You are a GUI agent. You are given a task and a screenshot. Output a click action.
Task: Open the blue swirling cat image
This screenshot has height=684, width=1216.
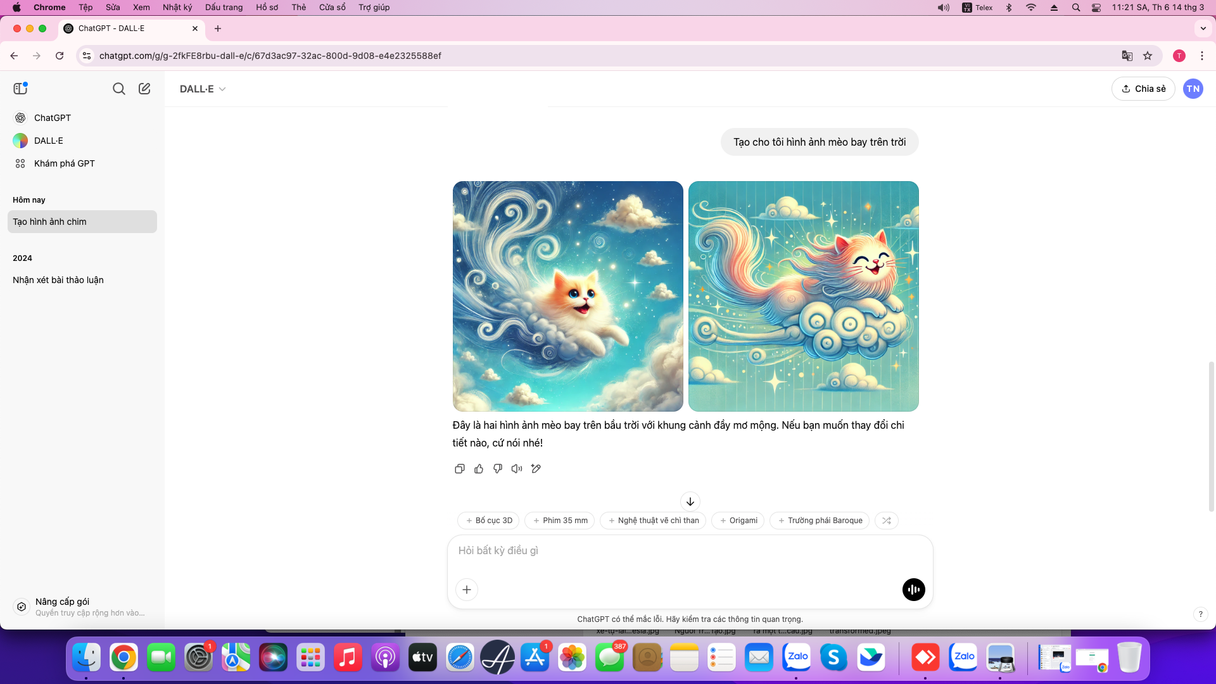click(568, 296)
